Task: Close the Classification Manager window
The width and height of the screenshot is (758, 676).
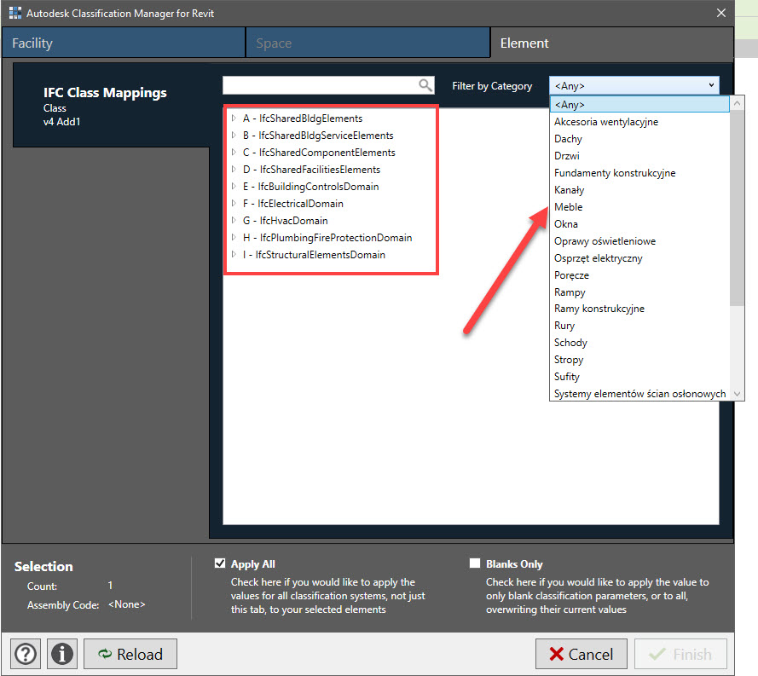Action: click(x=721, y=14)
